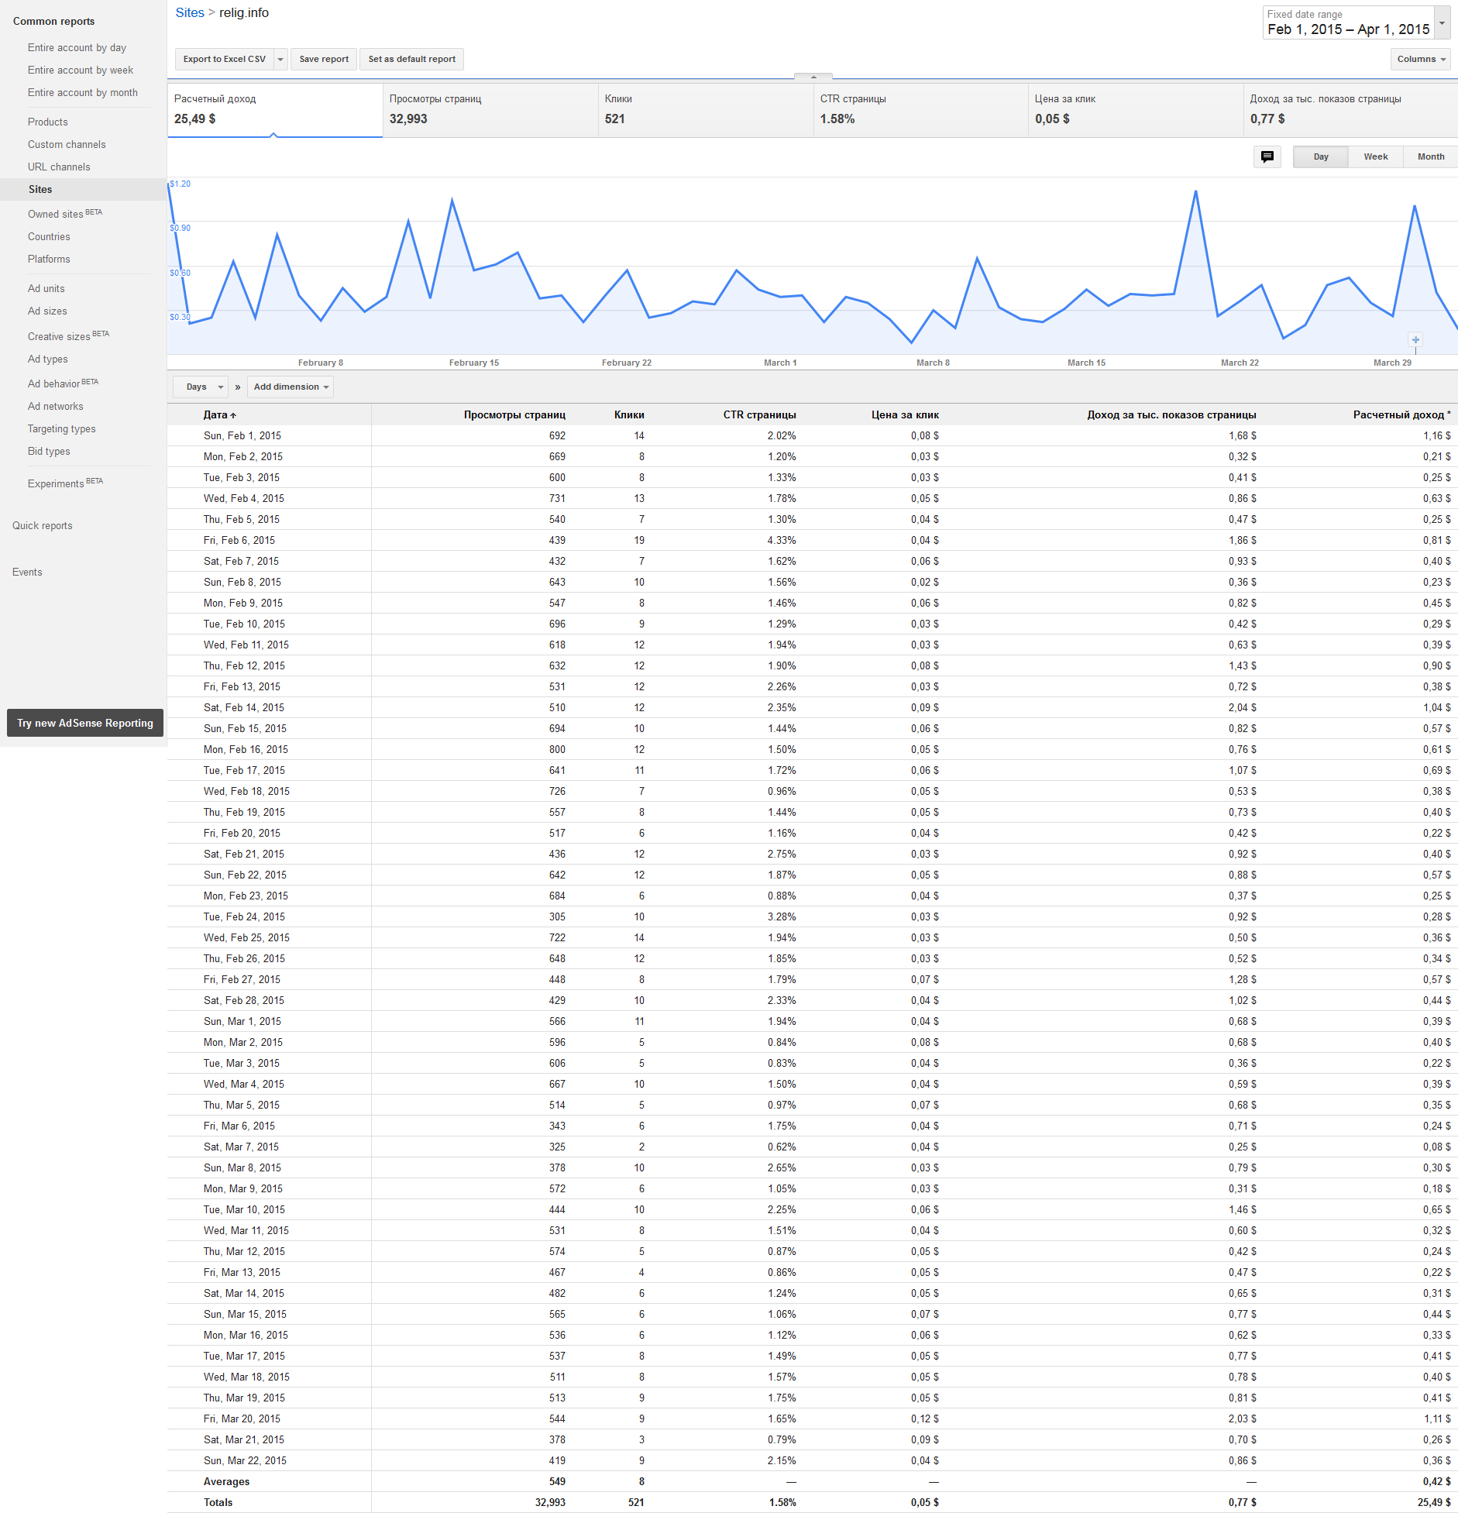
Task: Sort table by Просмотры страниц column header
Action: [514, 415]
